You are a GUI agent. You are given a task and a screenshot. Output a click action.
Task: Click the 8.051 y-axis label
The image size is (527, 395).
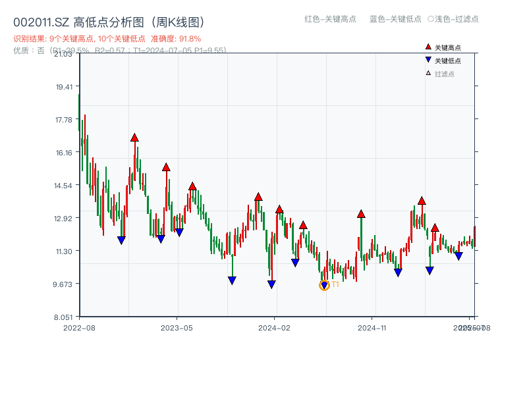click(x=63, y=317)
